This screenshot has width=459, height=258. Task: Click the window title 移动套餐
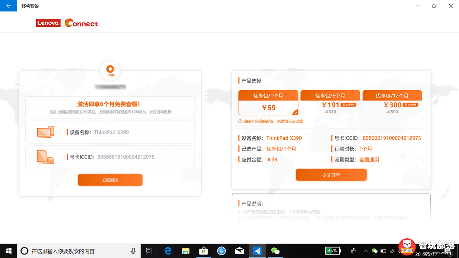pos(30,6)
